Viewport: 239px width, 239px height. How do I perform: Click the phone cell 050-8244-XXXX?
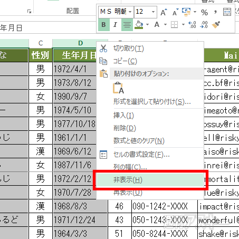point(165,233)
